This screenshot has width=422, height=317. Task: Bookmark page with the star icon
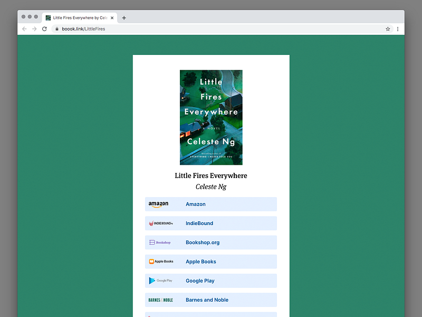(x=388, y=29)
